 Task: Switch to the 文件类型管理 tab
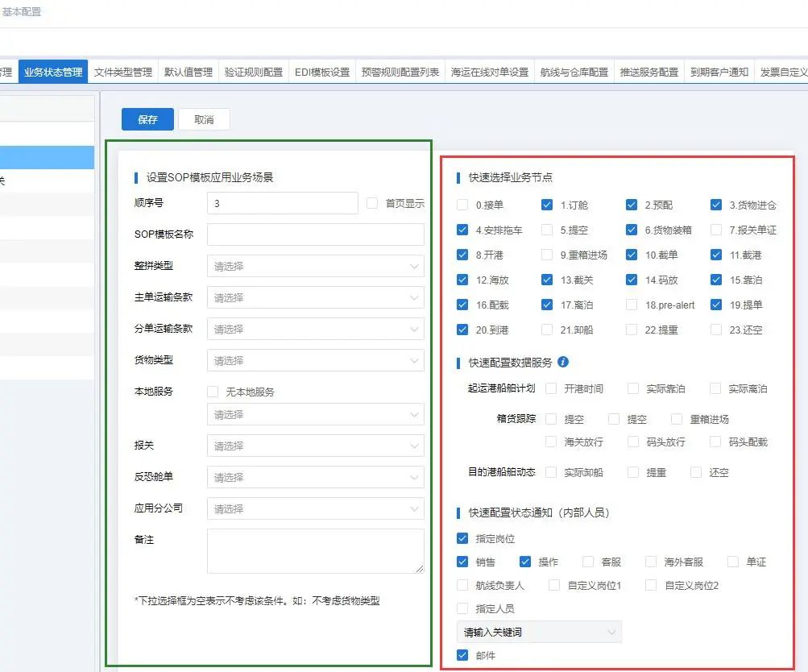(x=123, y=72)
